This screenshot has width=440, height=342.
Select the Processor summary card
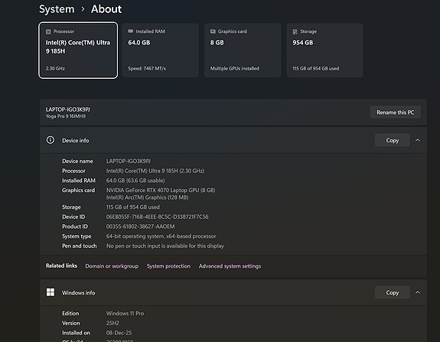(78, 50)
